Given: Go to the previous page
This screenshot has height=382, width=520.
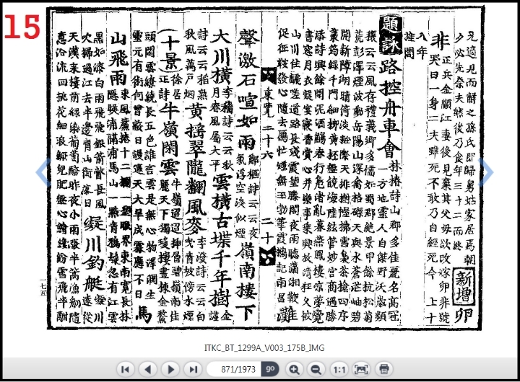Looking at the screenshot, I should pyautogui.click(x=148, y=369).
